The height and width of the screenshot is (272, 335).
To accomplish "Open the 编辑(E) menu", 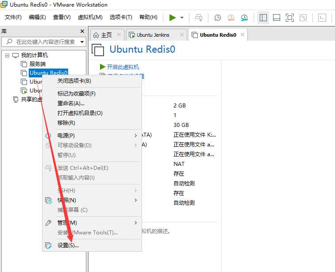I will [37, 17].
